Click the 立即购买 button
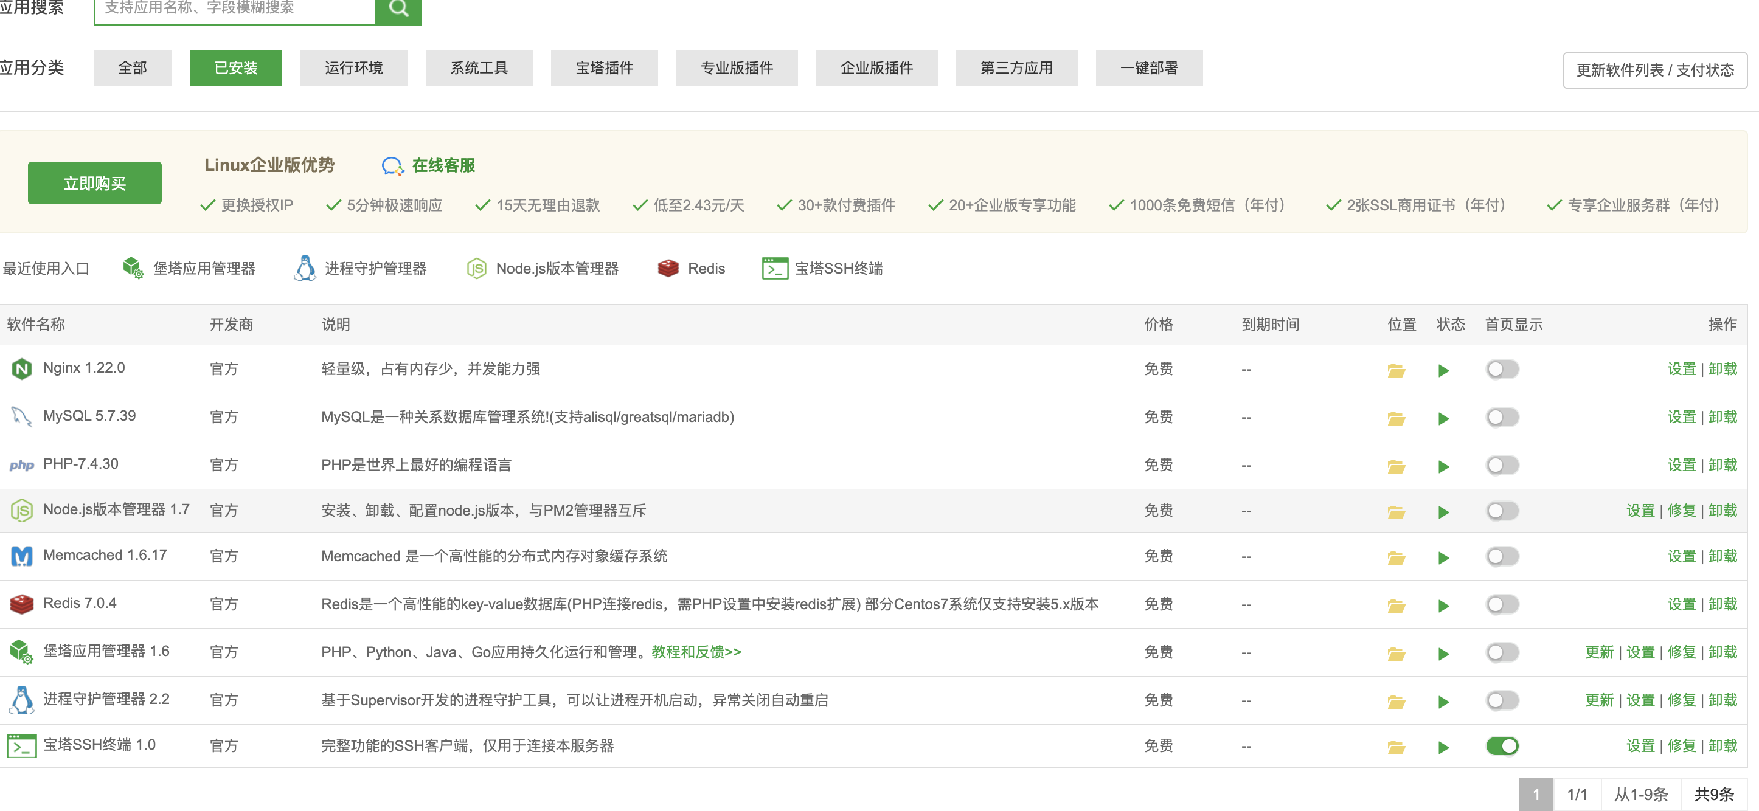The image size is (1759, 811). click(x=95, y=183)
